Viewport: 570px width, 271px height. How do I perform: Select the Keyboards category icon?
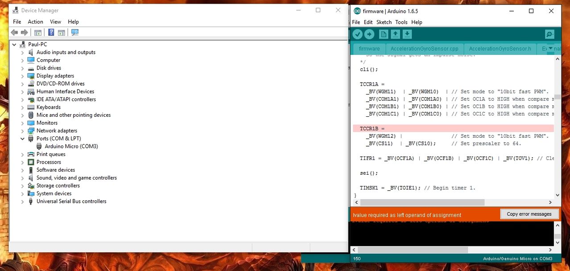click(x=31, y=107)
